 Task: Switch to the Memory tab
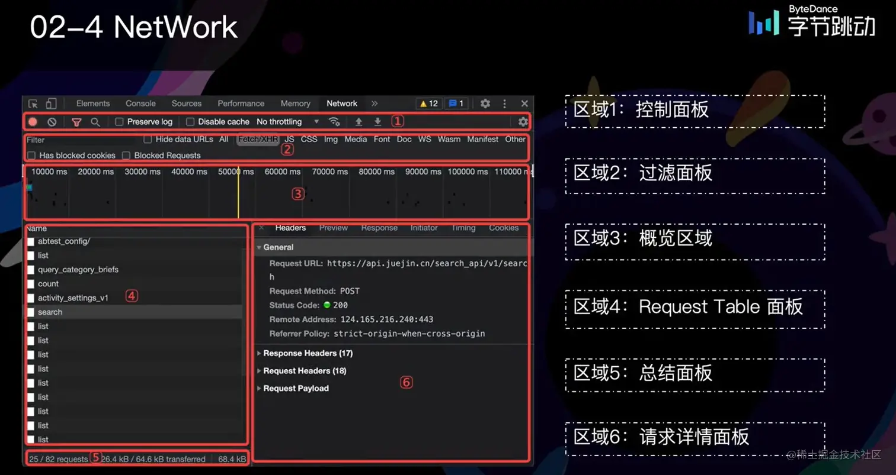(295, 104)
